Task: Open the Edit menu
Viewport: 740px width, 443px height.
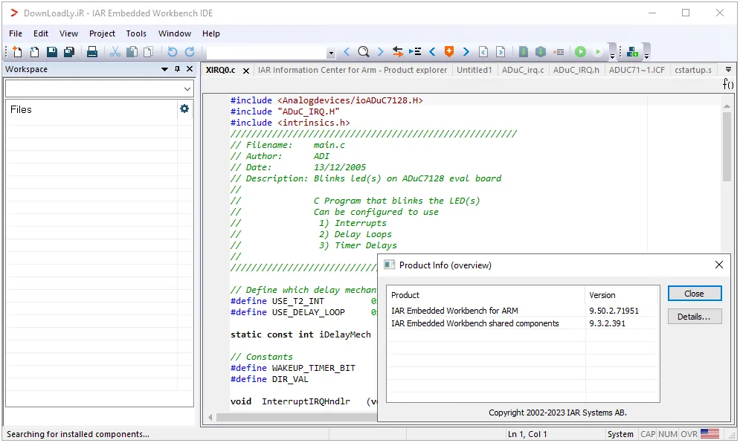Action: tap(41, 33)
